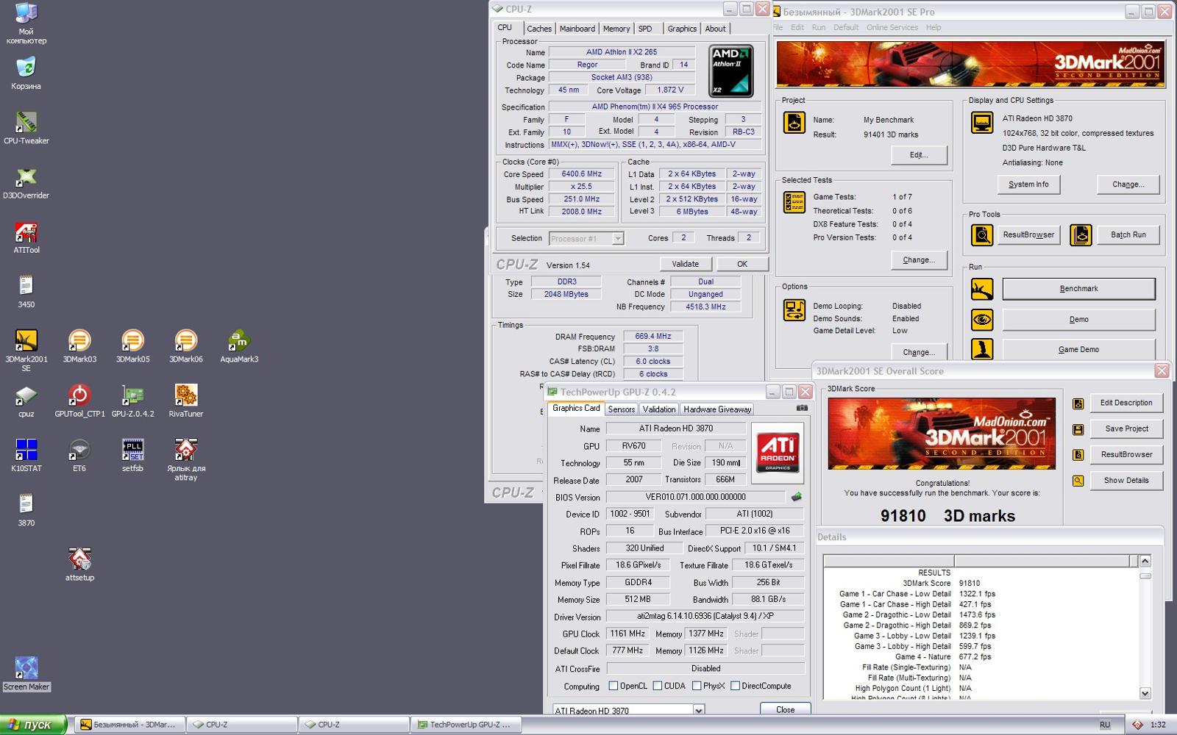Switch to CPU-Z Caches tab

coord(539,29)
